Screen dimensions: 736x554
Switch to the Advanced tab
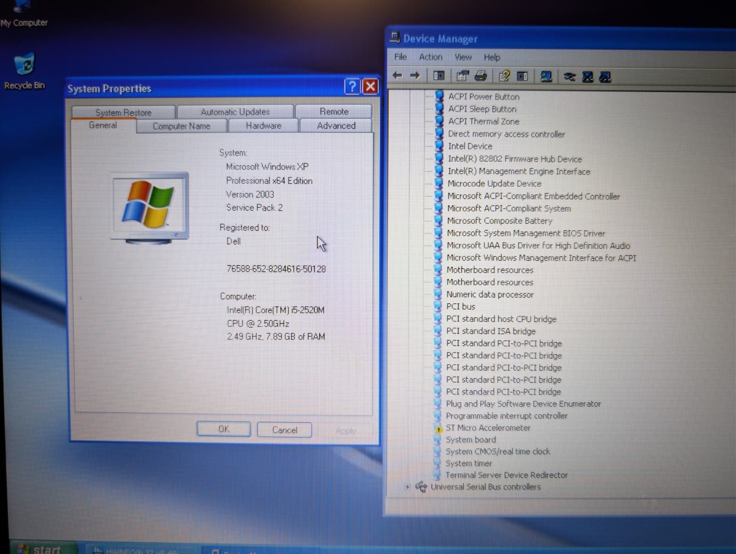pos(336,126)
